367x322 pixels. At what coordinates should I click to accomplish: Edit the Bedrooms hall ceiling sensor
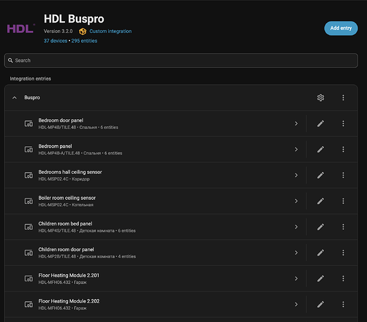pos(321,175)
